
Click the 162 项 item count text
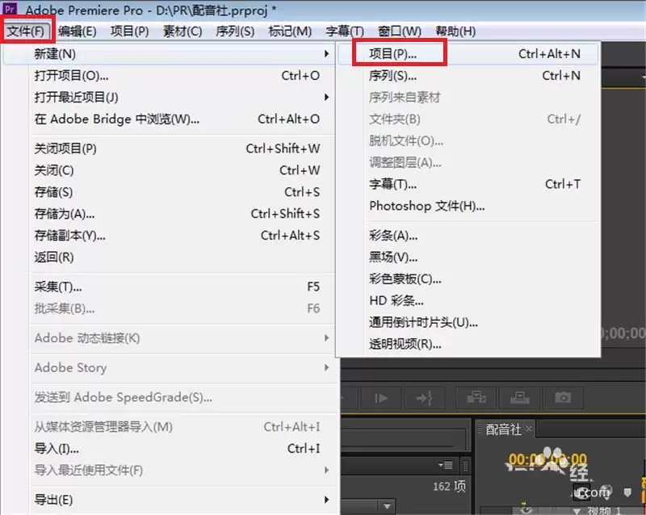pos(449,487)
